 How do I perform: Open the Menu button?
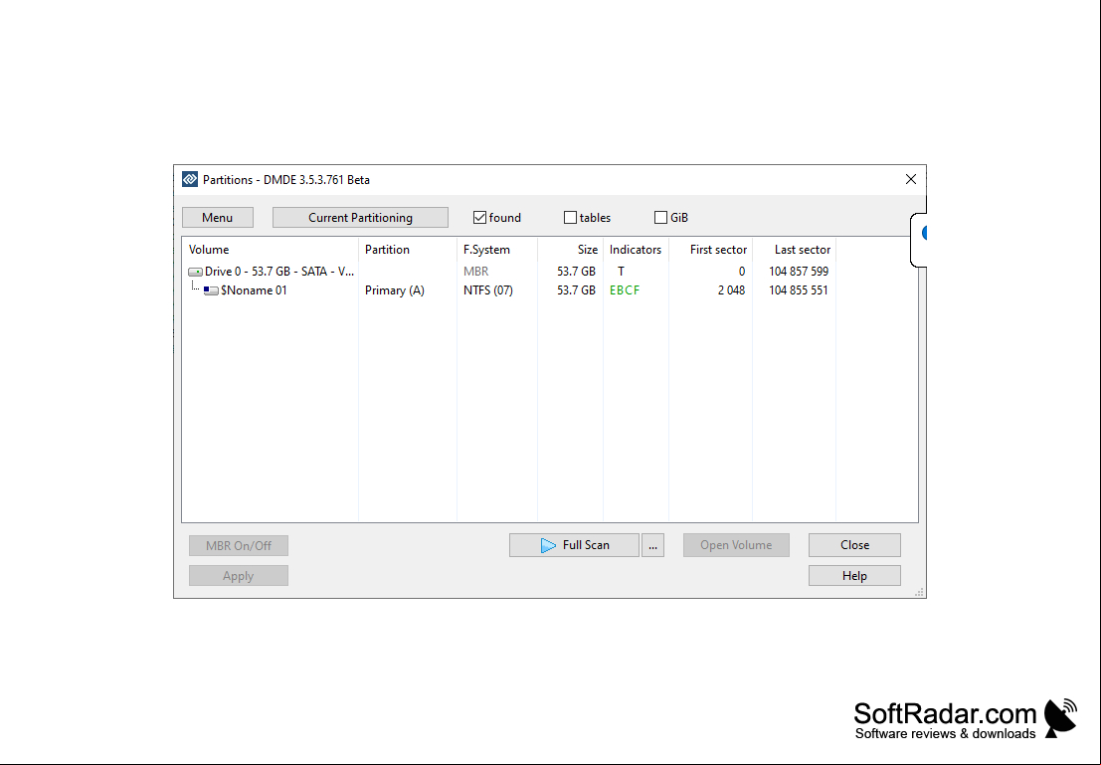click(x=218, y=218)
